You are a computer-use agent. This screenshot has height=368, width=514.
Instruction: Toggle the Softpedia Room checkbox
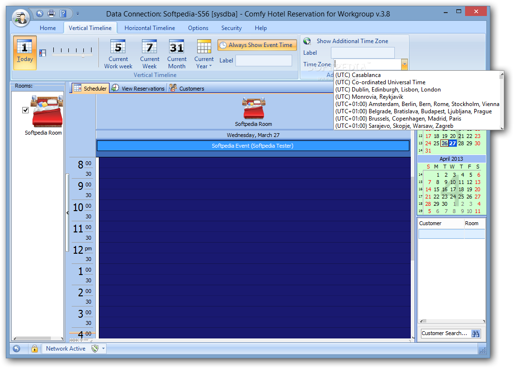tap(25, 110)
